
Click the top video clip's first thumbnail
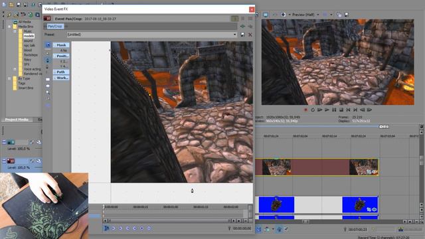276,167
